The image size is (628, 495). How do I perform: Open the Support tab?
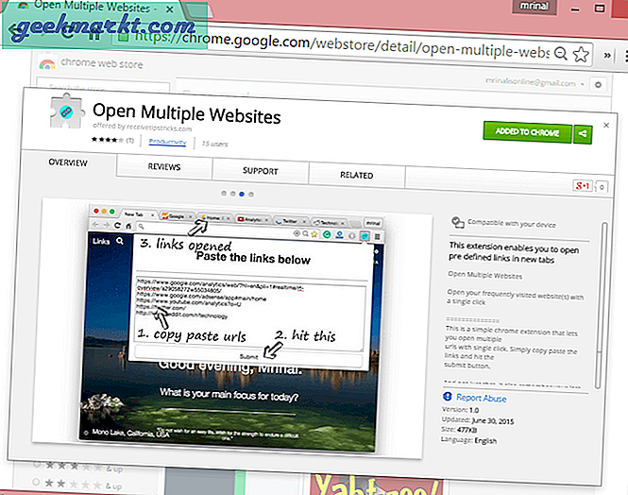260,171
